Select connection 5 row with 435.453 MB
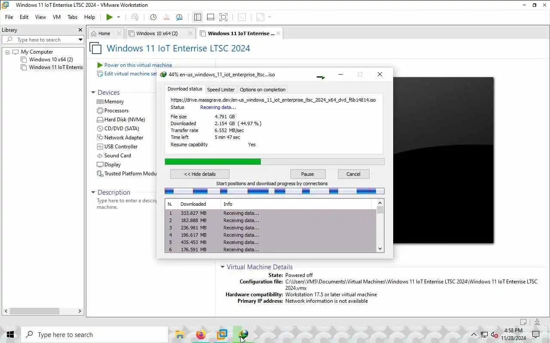This screenshot has width=550, height=343. [271, 242]
